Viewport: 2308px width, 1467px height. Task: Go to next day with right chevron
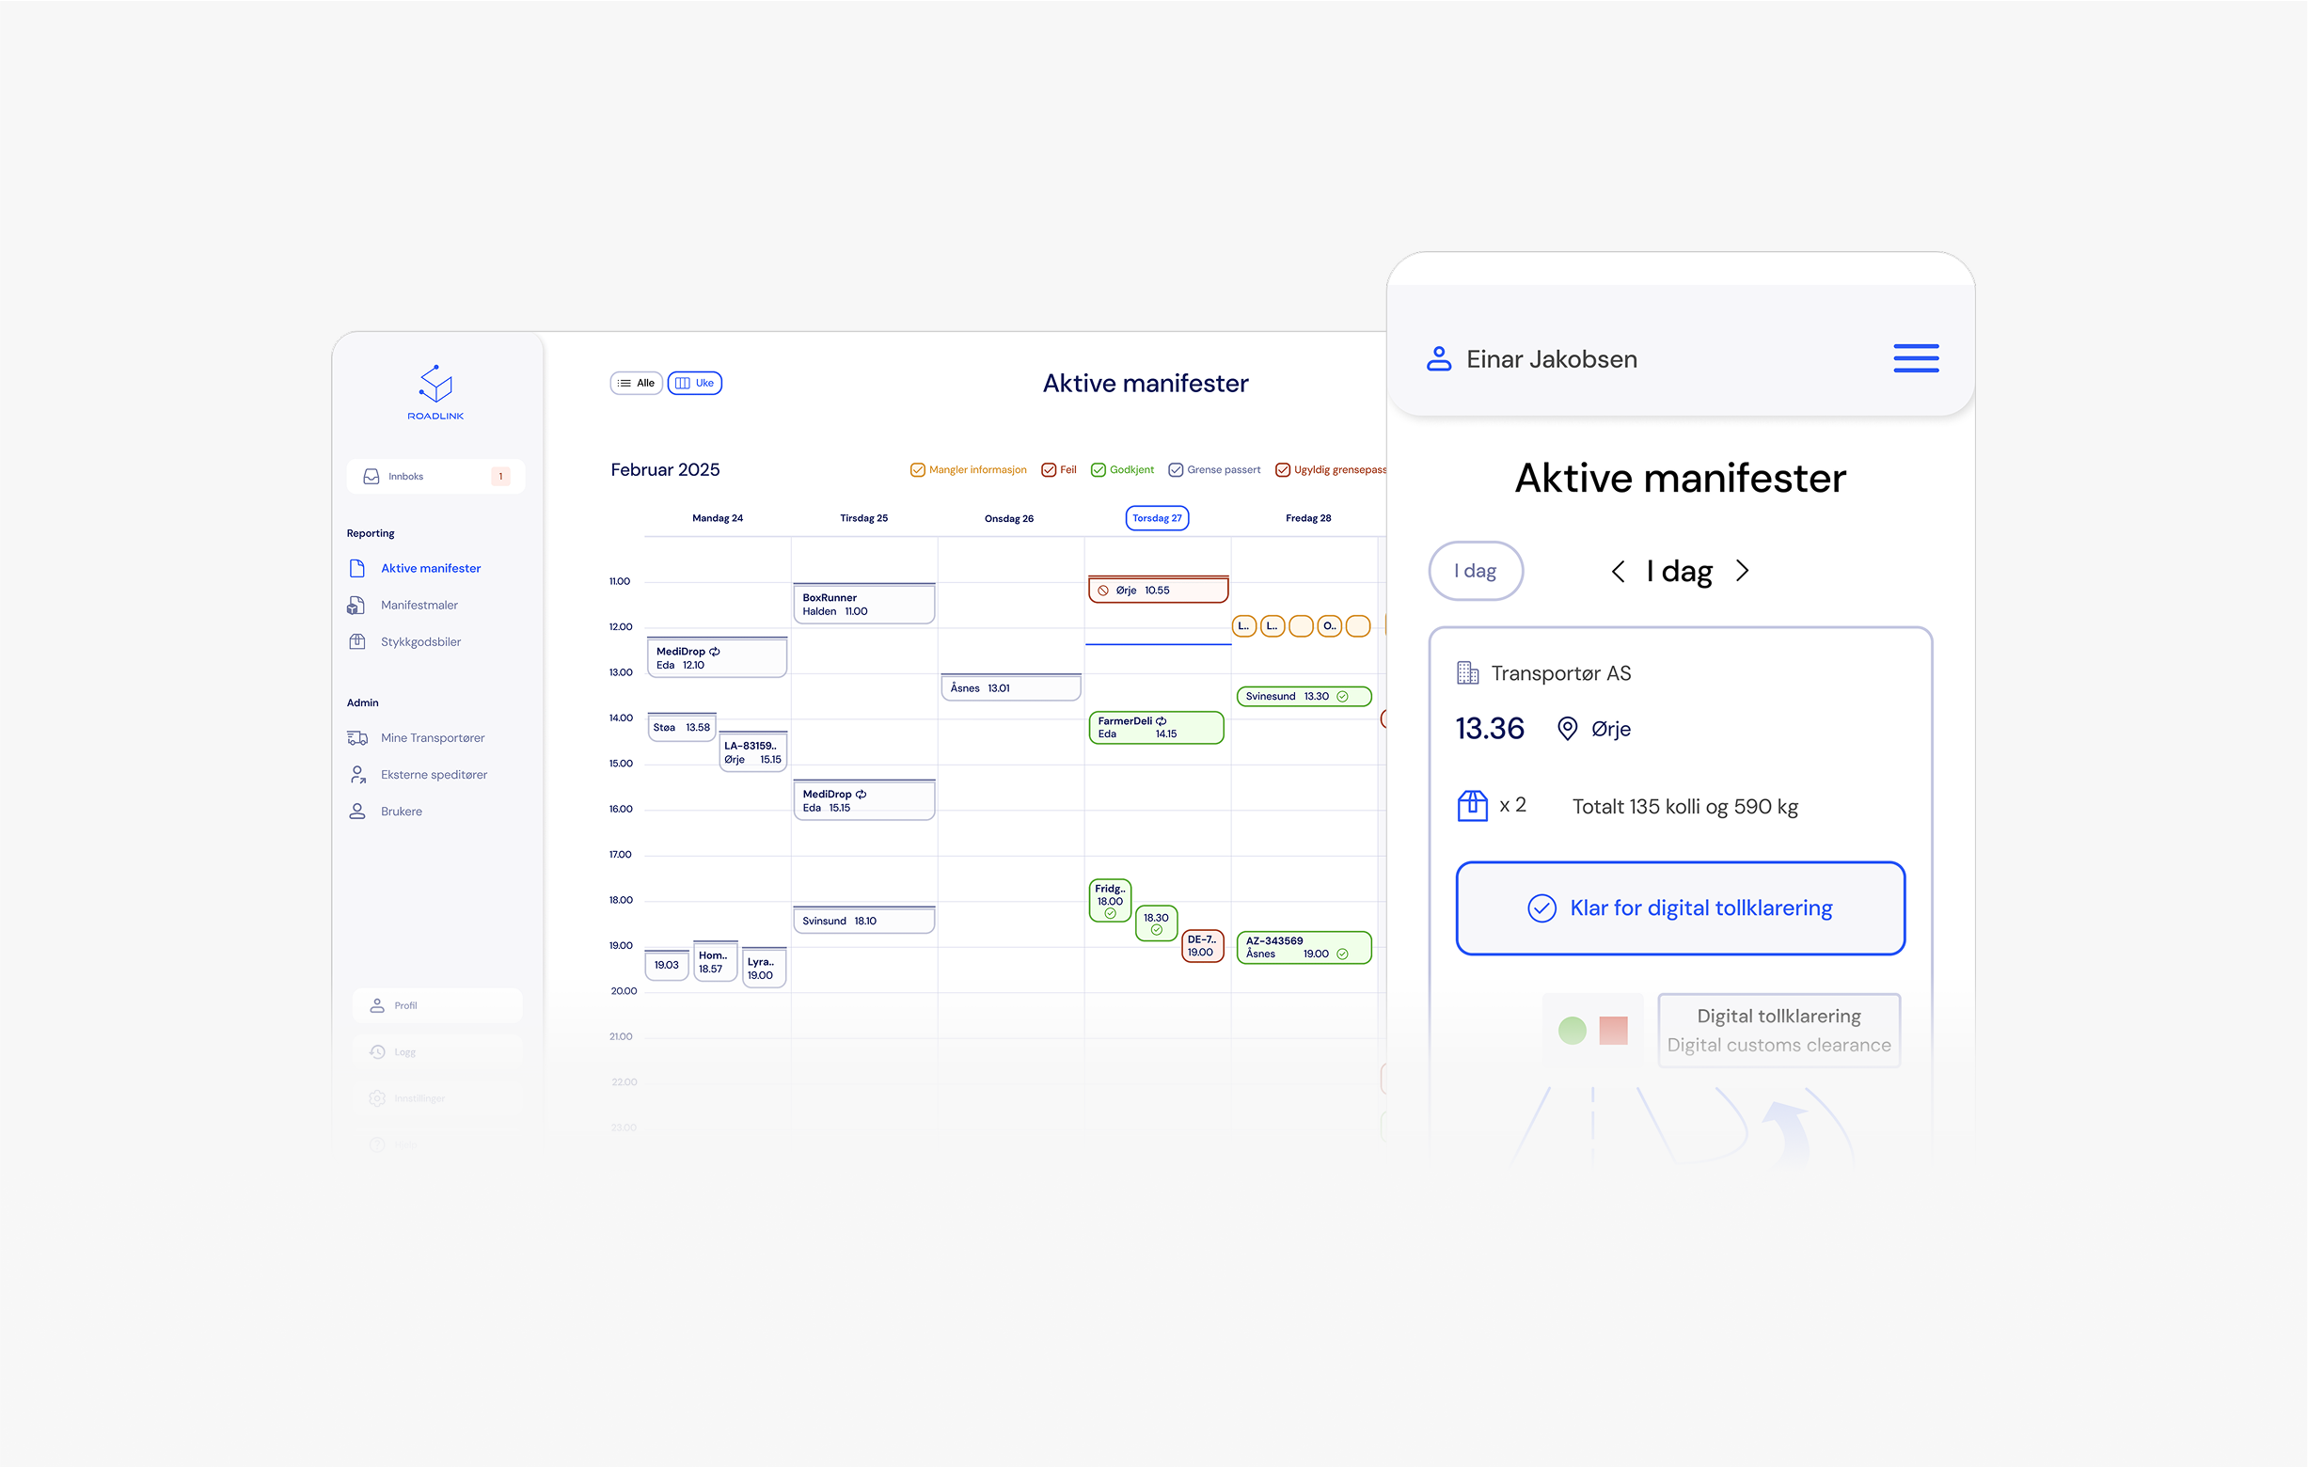(1742, 571)
